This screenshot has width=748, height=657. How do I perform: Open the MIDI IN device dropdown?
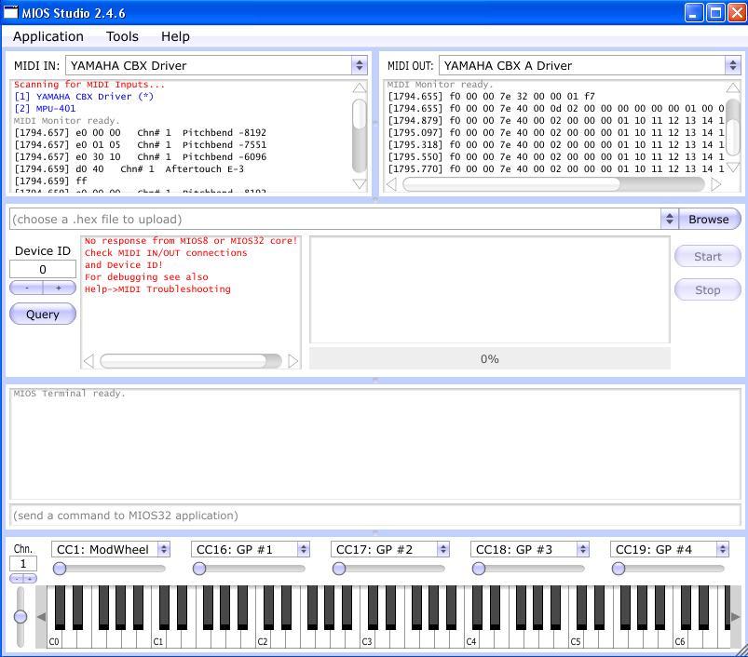click(x=359, y=65)
